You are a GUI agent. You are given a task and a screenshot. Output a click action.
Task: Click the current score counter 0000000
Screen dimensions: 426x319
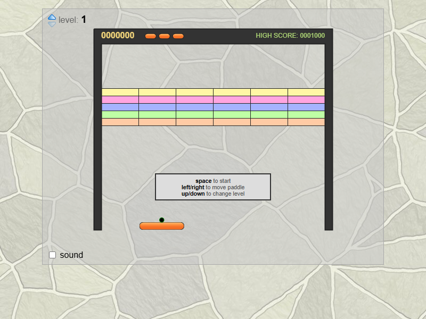[x=118, y=36]
